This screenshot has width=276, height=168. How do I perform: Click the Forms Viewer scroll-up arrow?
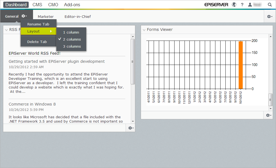[271, 37]
